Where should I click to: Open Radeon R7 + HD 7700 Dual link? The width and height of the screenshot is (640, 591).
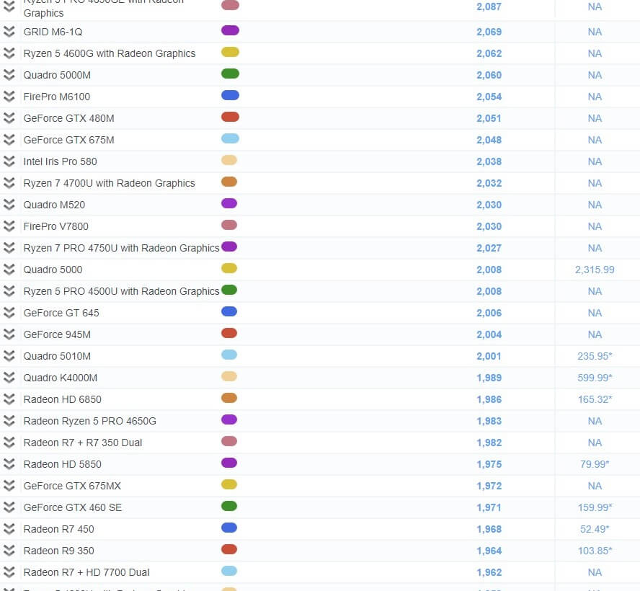point(86,573)
